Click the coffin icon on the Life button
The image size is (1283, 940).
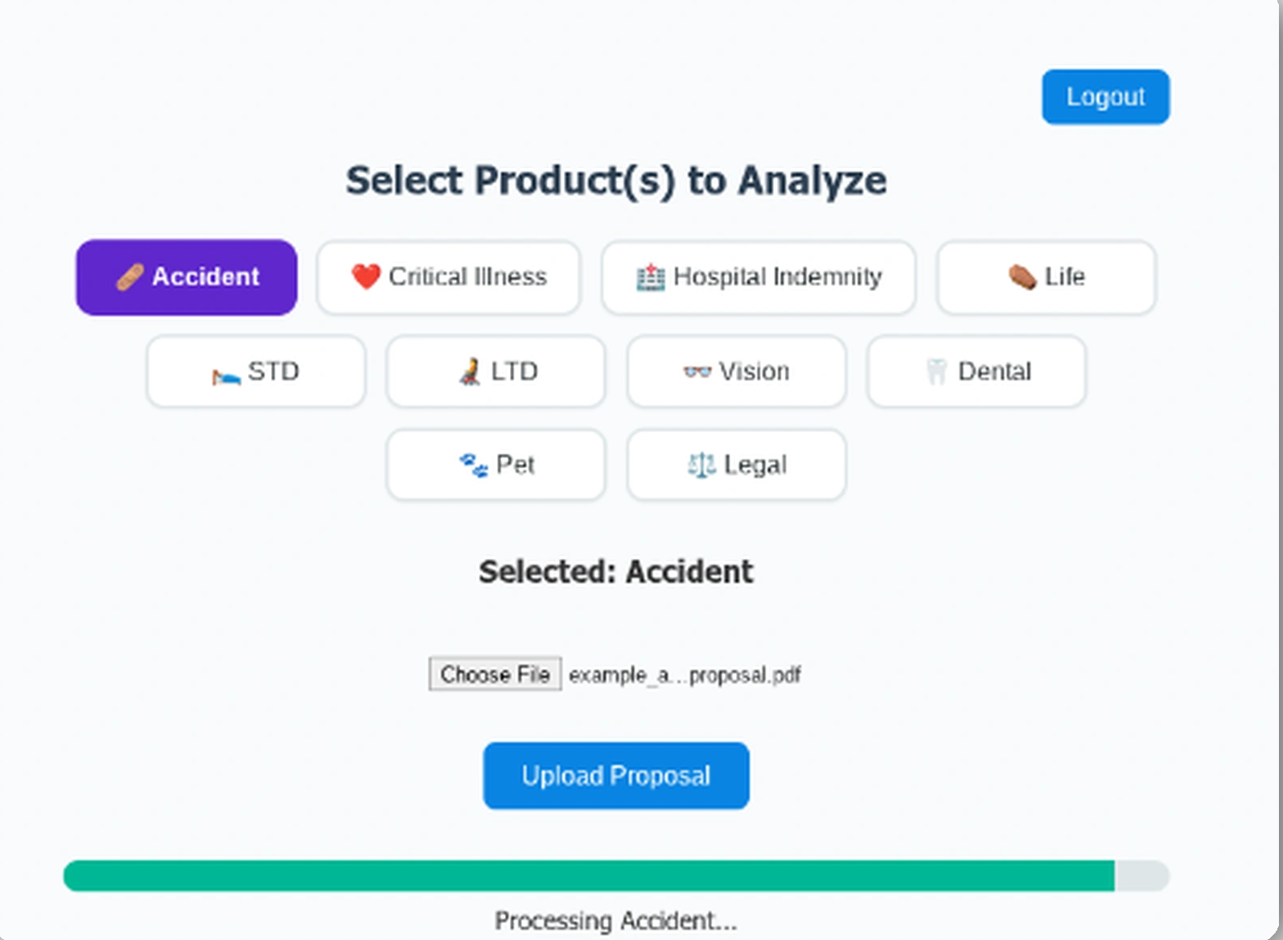click(x=1019, y=277)
